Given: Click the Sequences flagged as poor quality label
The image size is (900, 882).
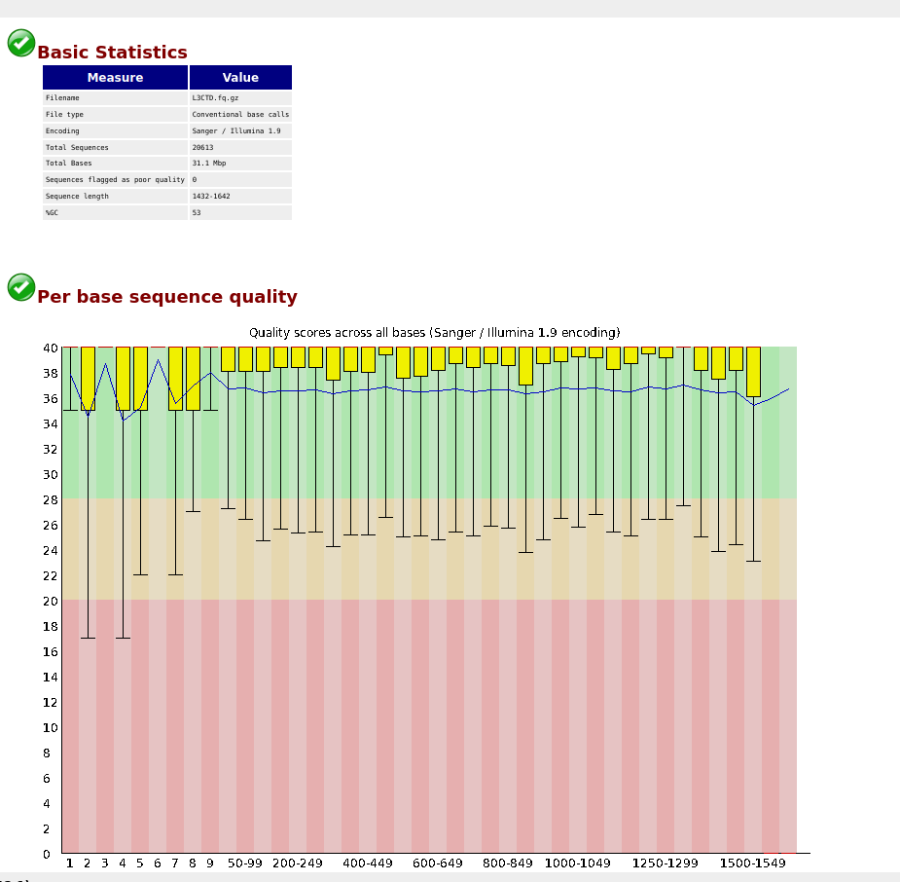Looking at the screenshot, I should pos(115,180).
